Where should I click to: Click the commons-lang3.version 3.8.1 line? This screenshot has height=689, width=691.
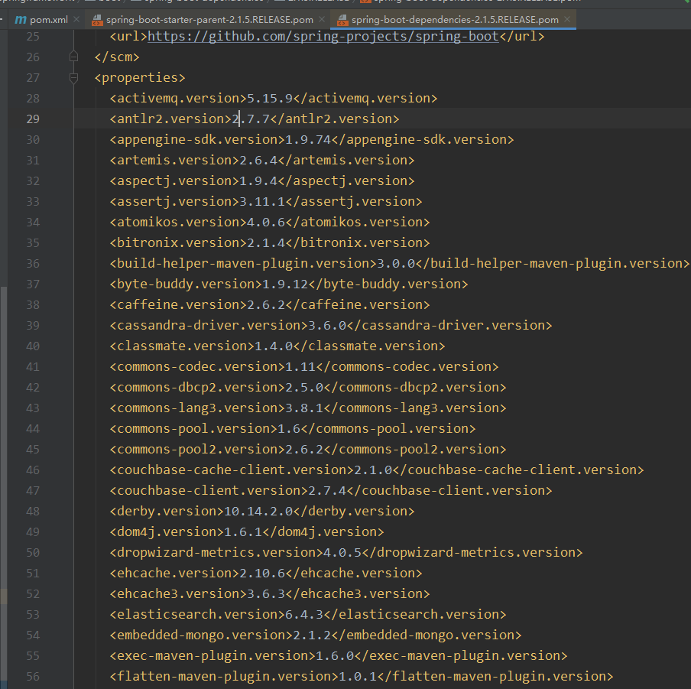tap(308, 408)
